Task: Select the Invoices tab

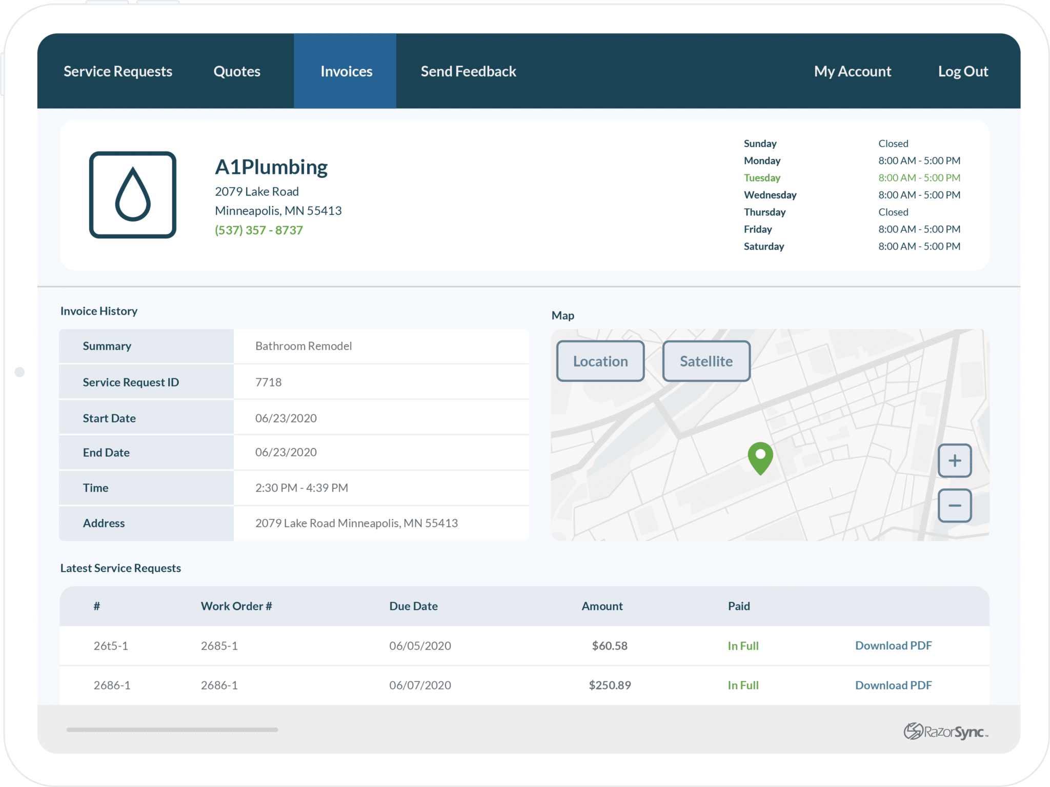Action: [346, 71]
